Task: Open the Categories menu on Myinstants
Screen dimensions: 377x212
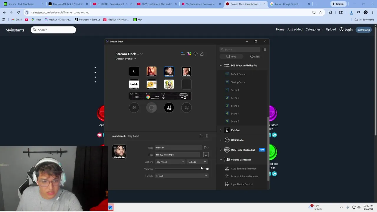Action: point(314,29)
